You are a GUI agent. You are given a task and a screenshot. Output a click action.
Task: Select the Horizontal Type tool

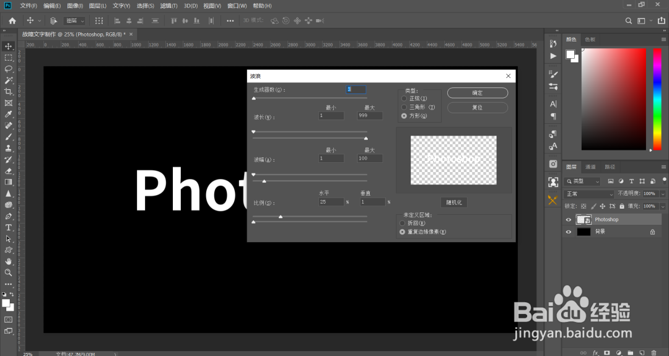8,228
